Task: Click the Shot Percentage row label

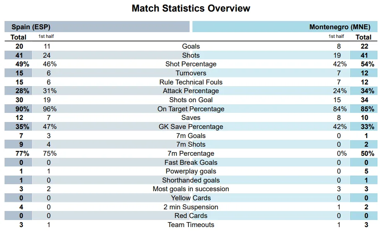Action: [191, 64]
